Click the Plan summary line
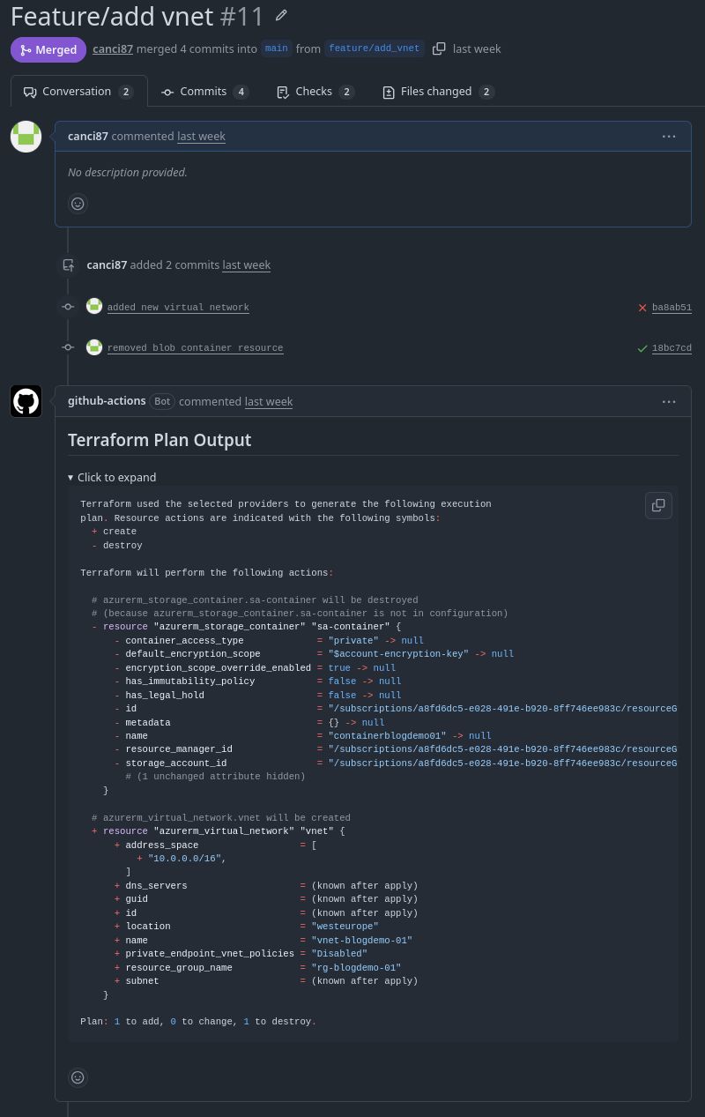705x1117 pixels. pos(198,1021)
